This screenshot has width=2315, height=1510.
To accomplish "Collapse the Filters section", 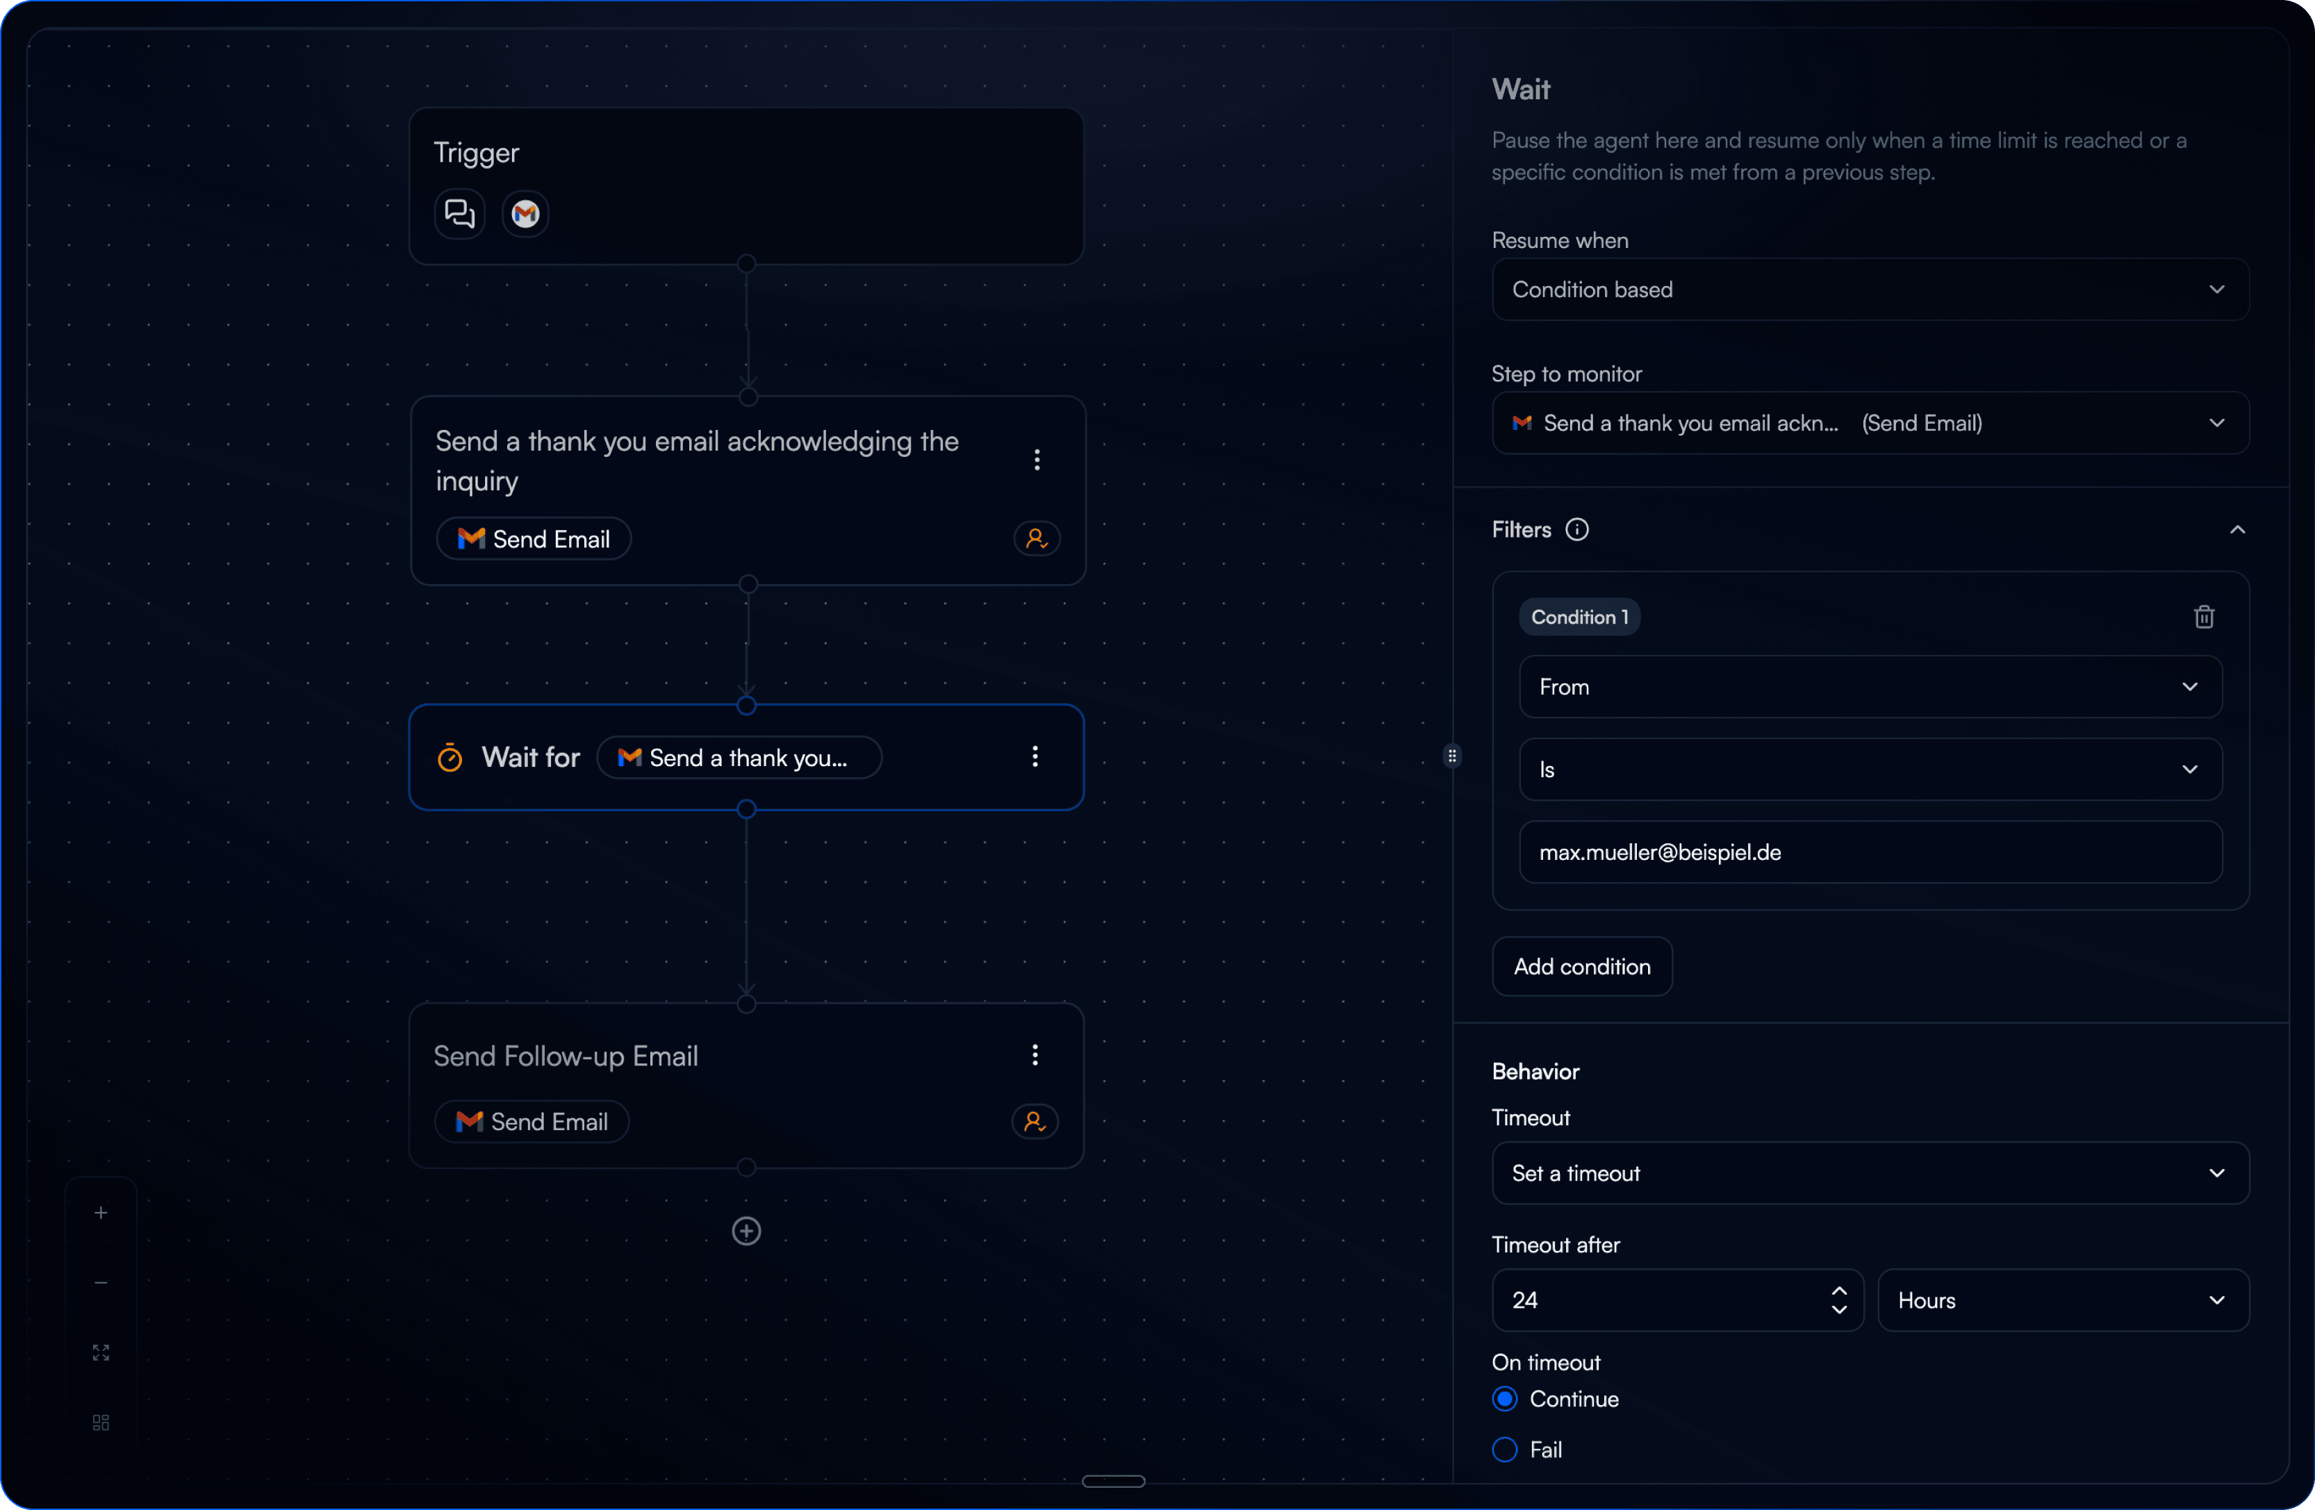I will pos(2237,530).
